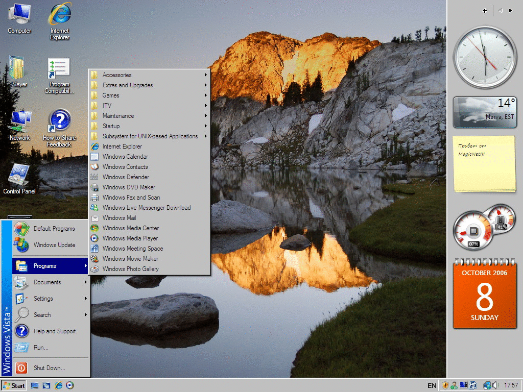Add a gadget with the sidebar plus button
Image resolution: width=523 pixels, height=392 pixels.
(485, 11)
